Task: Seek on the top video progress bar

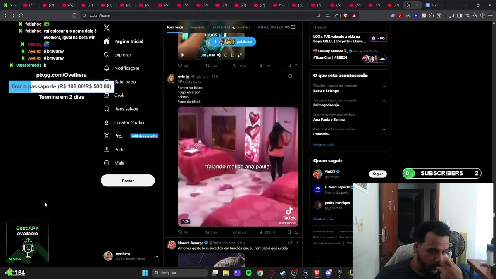Action: click(211, 48)
